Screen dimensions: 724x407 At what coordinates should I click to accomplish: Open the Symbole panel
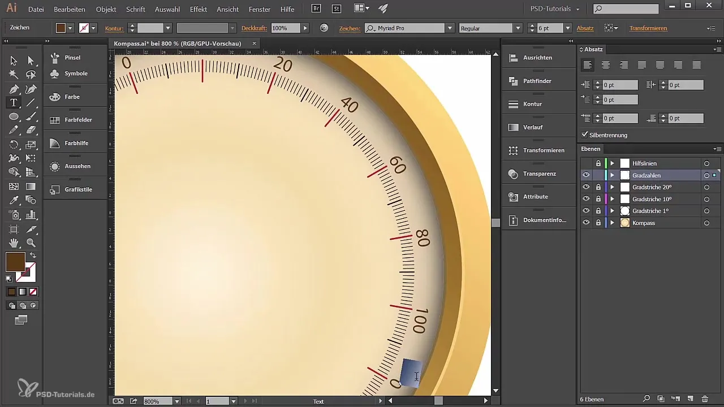coord(76,73)
